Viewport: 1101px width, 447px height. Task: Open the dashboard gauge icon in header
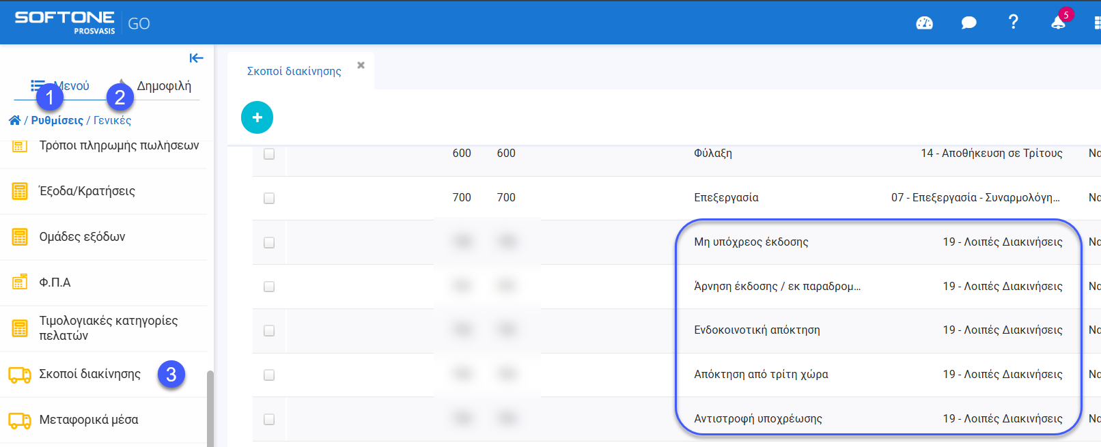click(924, 23)
